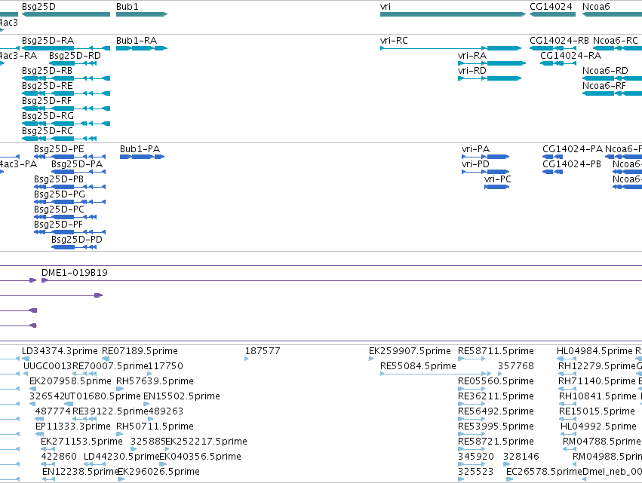
Task: Select transcript Ncoa6-RF
Action: coord(612,93)
